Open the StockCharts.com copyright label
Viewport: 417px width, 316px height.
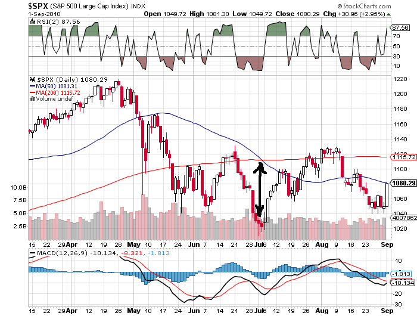coord(365,6)
